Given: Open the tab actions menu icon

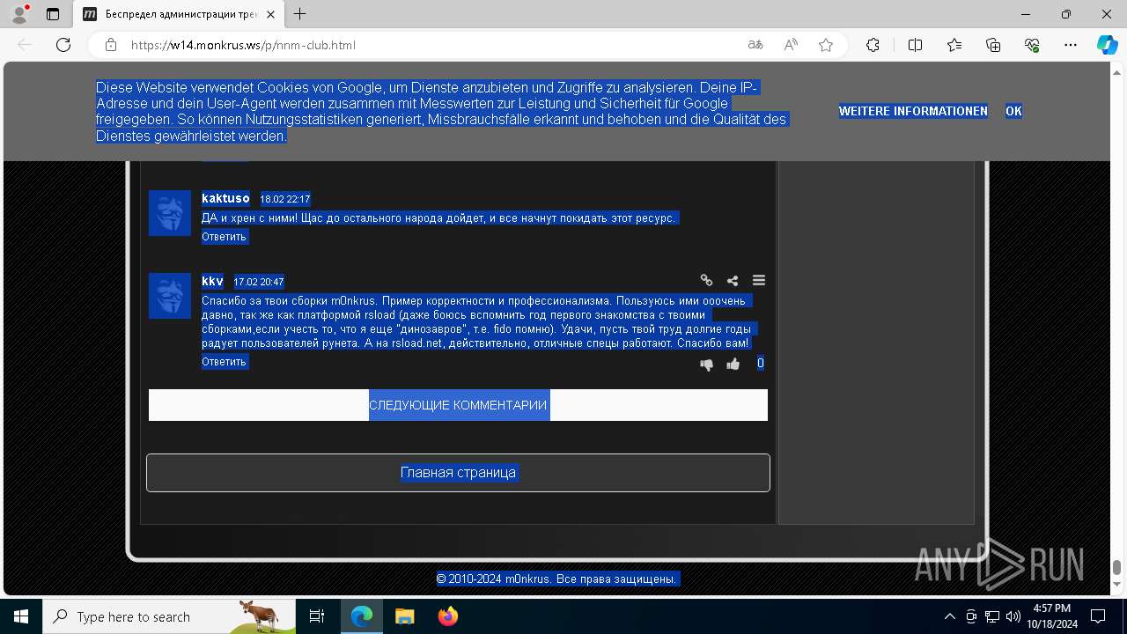Looking at the screenshot, I should (x=53, y=14).
